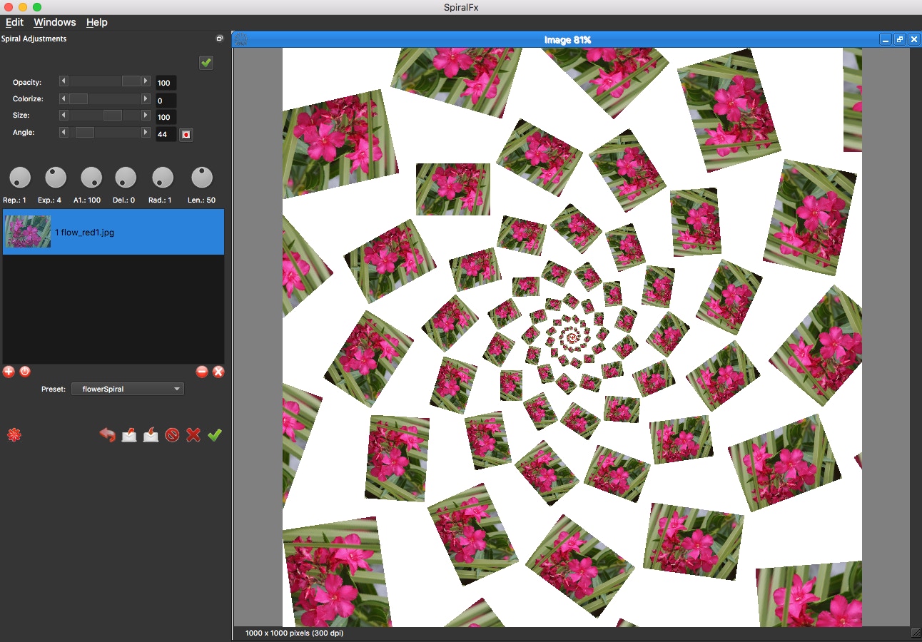Click the Angle slider handle

[85, 132]
